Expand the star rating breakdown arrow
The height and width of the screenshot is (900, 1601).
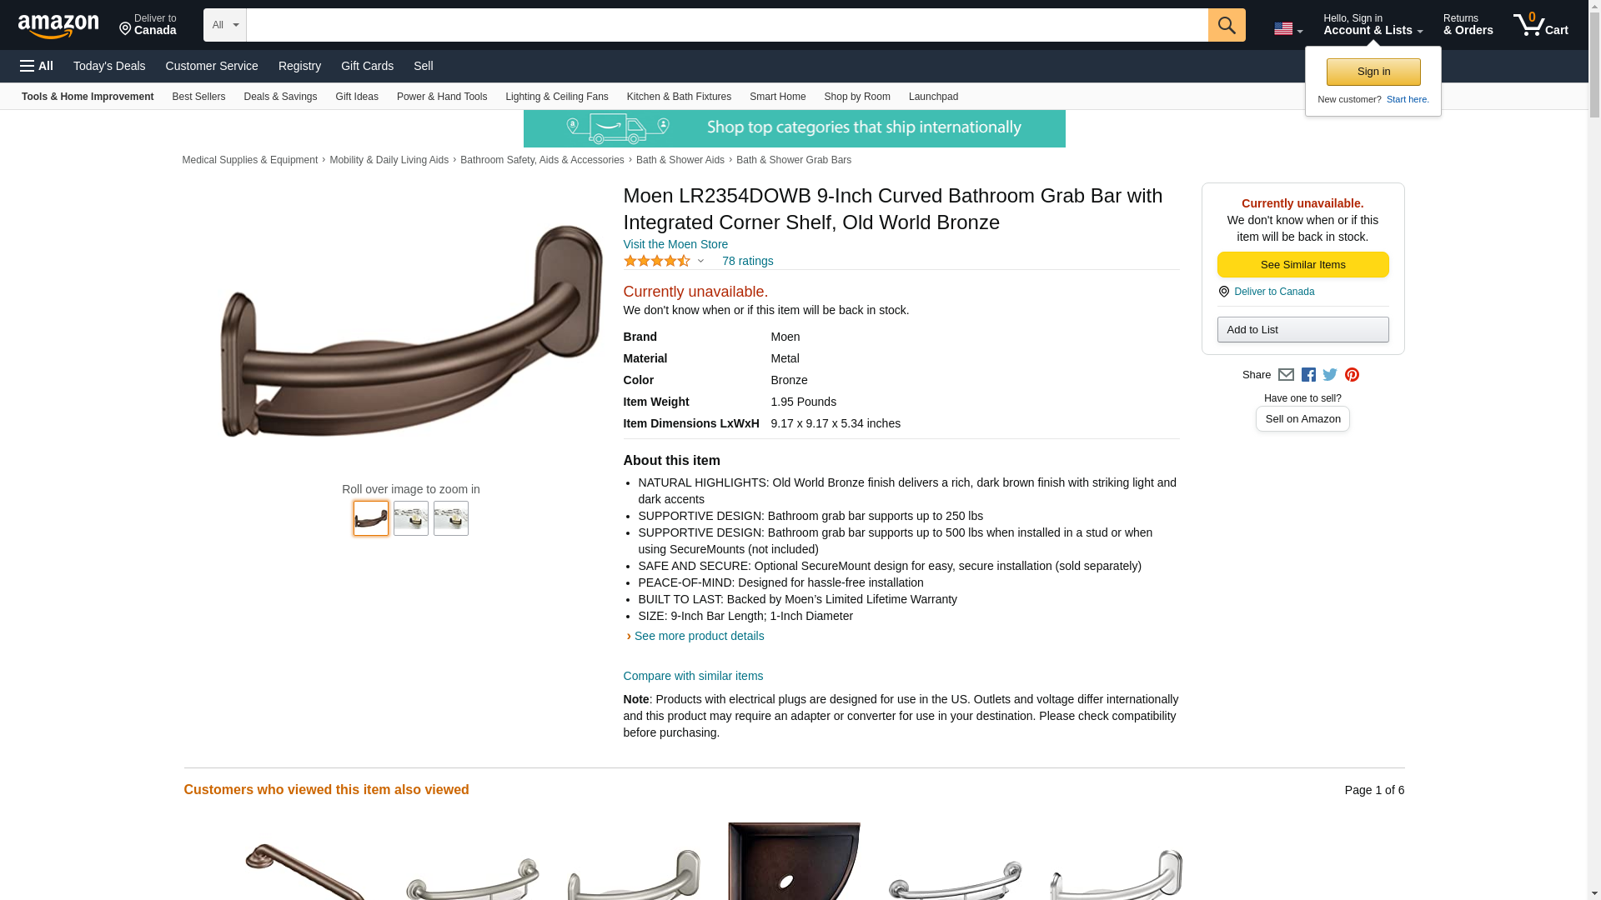[x=700, y=261]
